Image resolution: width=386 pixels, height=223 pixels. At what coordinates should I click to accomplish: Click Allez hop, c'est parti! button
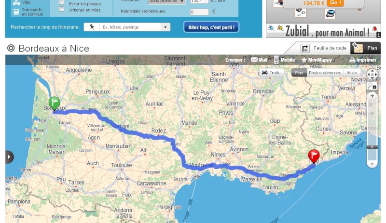point(211,27)
